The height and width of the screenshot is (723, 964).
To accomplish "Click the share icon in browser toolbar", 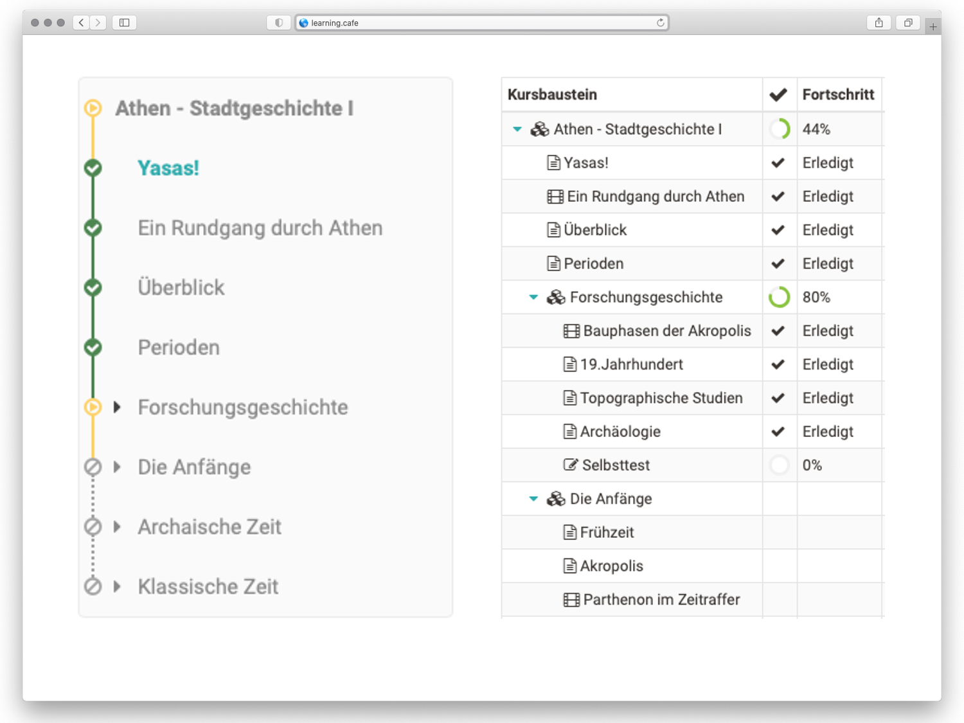I will tap(879, 22).
